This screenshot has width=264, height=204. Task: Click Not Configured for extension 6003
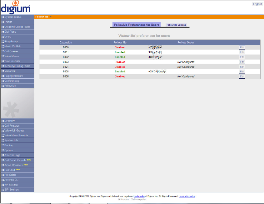(186, 62)
